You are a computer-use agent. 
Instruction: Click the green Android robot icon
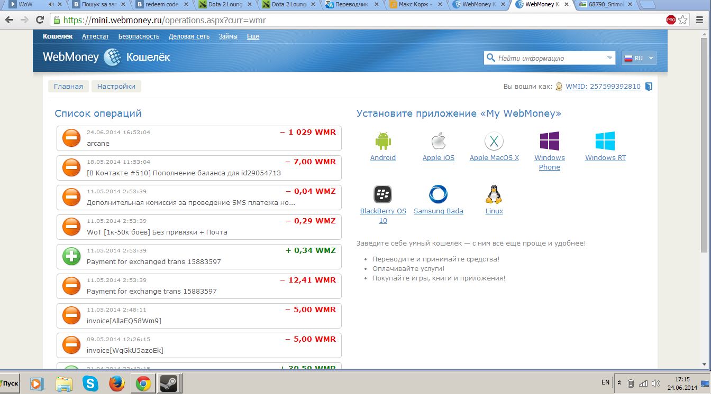click(383, 141)
